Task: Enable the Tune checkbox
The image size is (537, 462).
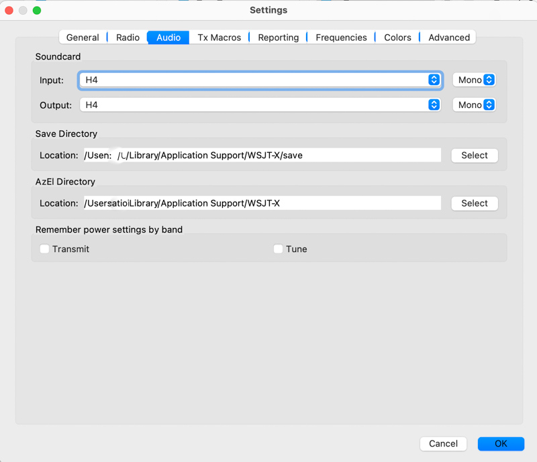Action: (278, 249)
